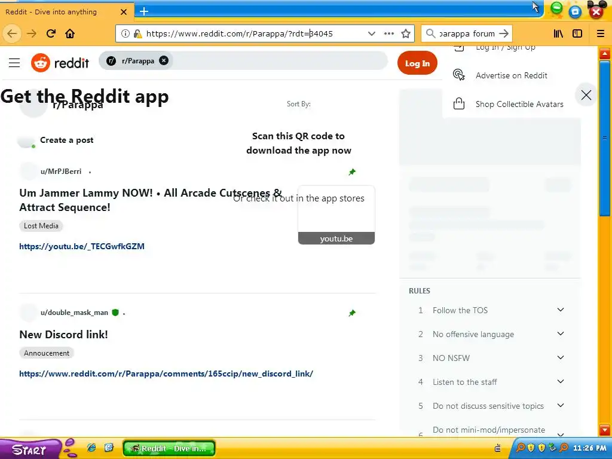The height and width of the screenshot is (459, 612).
Task: Click the small tray icon before the notification area
Action: (498, 448)
